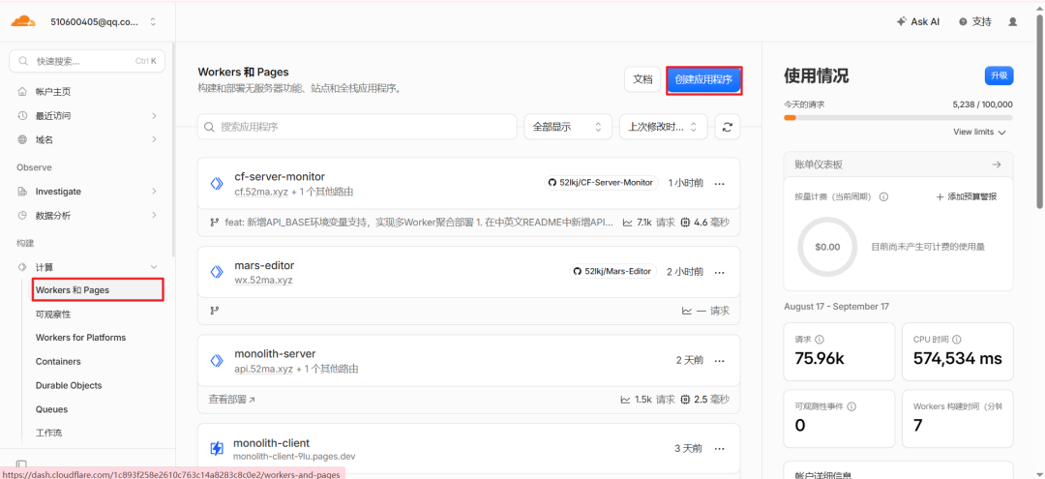Click the monolith-client Pages lightning icon
Image resolution: width=1045 pixels, height=479 pixels.
pos(217,448)
